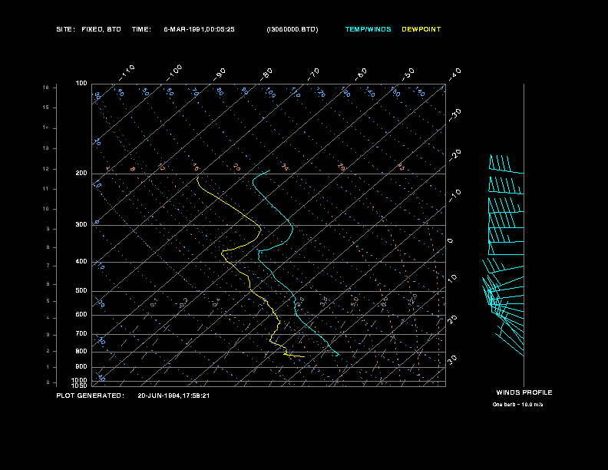Click the "SITE:" header label
Viewport: 608px width, 470px height.
point(65,29)
